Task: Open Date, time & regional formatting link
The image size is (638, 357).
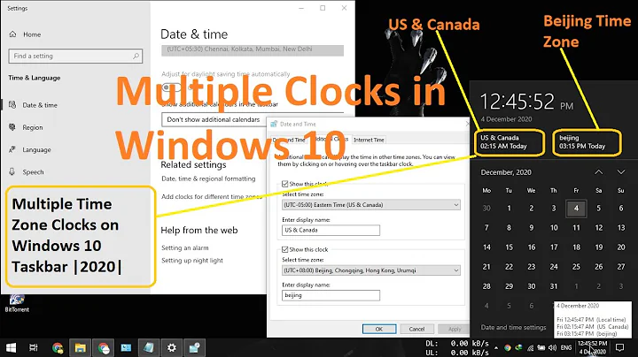Action: 208,178
